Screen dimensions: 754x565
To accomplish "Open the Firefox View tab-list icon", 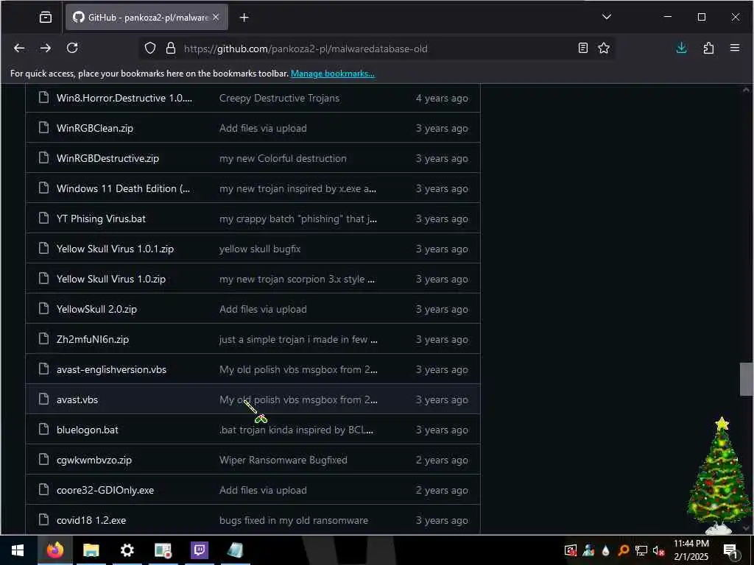I will pos(46,18).
